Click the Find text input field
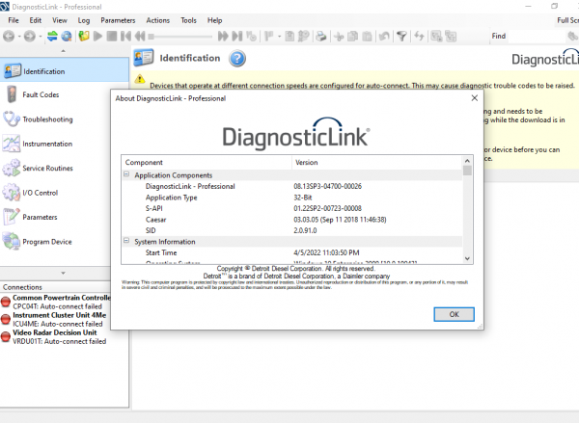Screen dimensions: 579x423 536,37
